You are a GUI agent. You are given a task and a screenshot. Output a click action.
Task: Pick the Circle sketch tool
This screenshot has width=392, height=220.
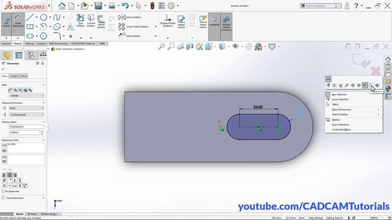43,17
